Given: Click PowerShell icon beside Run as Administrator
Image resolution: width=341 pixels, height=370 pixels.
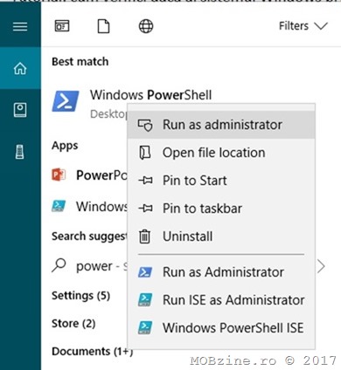Looking at the screenshot, I should pyautogui.click(x=145, y=272).
